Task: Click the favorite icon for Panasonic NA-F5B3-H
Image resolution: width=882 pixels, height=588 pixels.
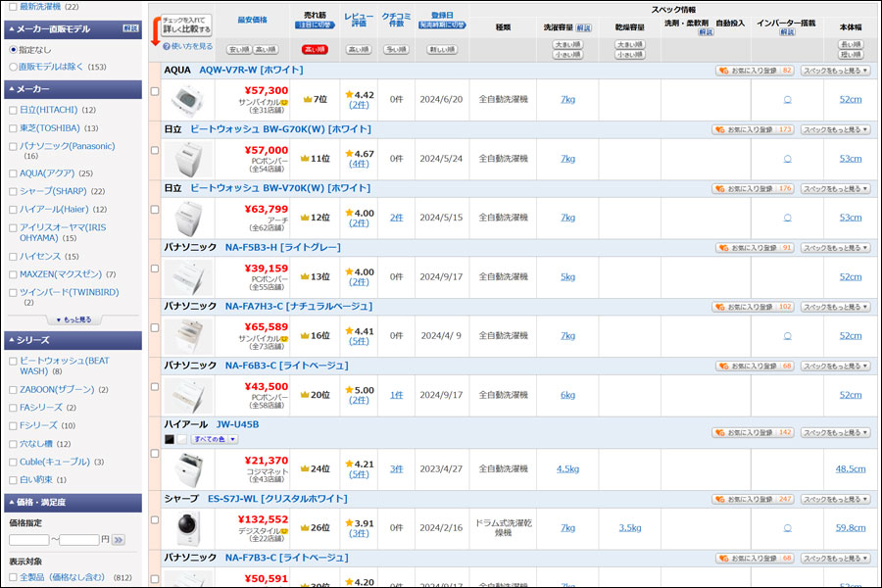Action: (x=724, y=248)
